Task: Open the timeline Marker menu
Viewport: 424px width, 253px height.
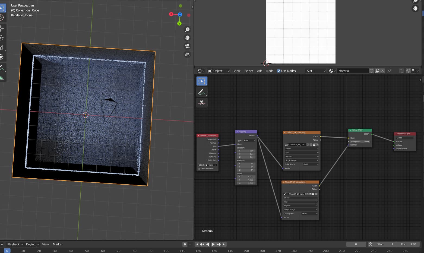Action: tap(58, 244)
